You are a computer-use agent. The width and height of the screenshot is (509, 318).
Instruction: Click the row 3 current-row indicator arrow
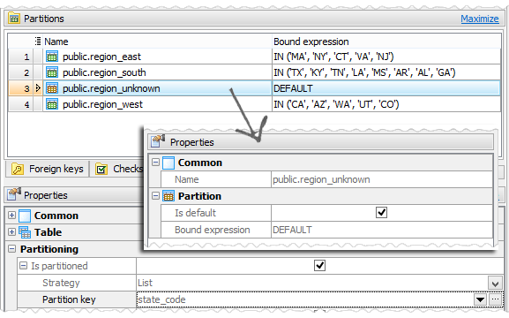pyautogui.click(x=38, y=88)
